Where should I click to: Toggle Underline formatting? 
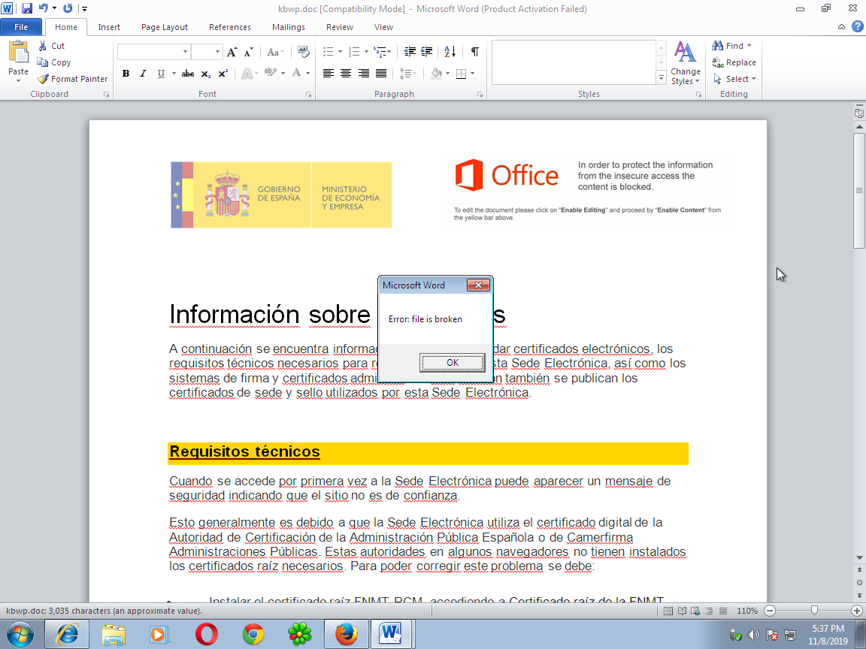point(161,74)
